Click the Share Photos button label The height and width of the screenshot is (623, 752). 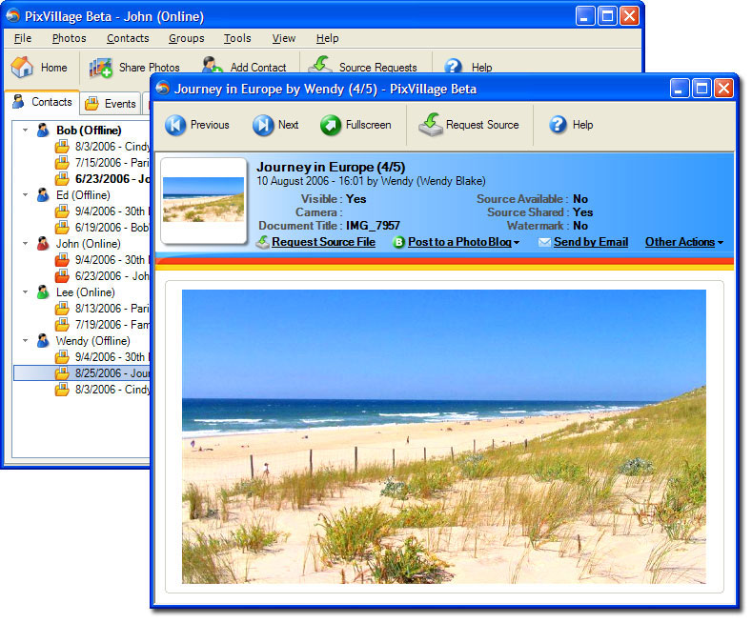coord(149,68)
